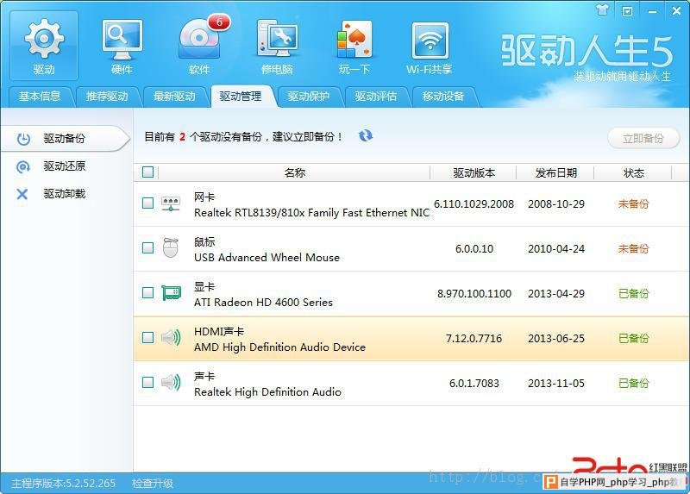Image resolution: width=690 pixels, height=494 pixels.
Task: Check the 网卡 Realtek RTL8139 row checkbox
Action: [x=148, y=203]
